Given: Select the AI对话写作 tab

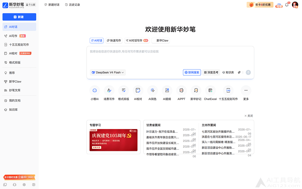Looking at the screenshot, I should (137, 40).
